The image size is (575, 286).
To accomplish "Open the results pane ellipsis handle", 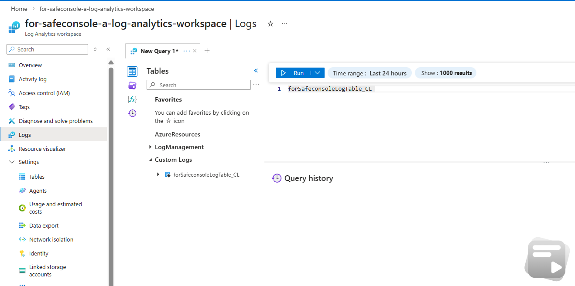I will coord(546,162).
